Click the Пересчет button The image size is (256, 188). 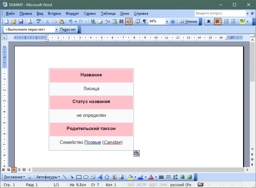[x=68, y=30]
